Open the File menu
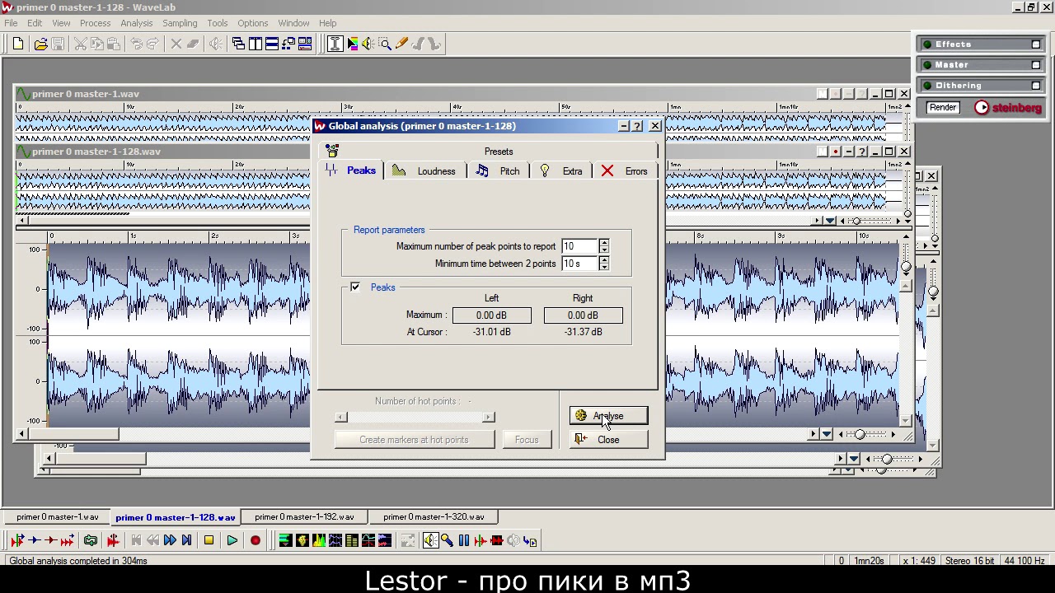Image resolution: width=1055 pixels, height=593 pixels. tap(11, 23)
